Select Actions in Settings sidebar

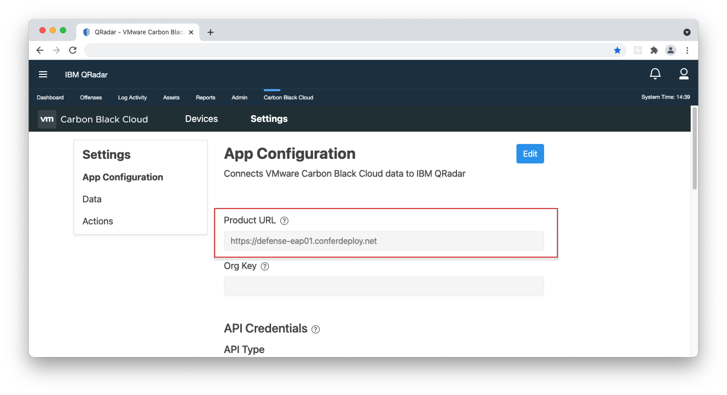pyautogui.click(x=98, y=221)
